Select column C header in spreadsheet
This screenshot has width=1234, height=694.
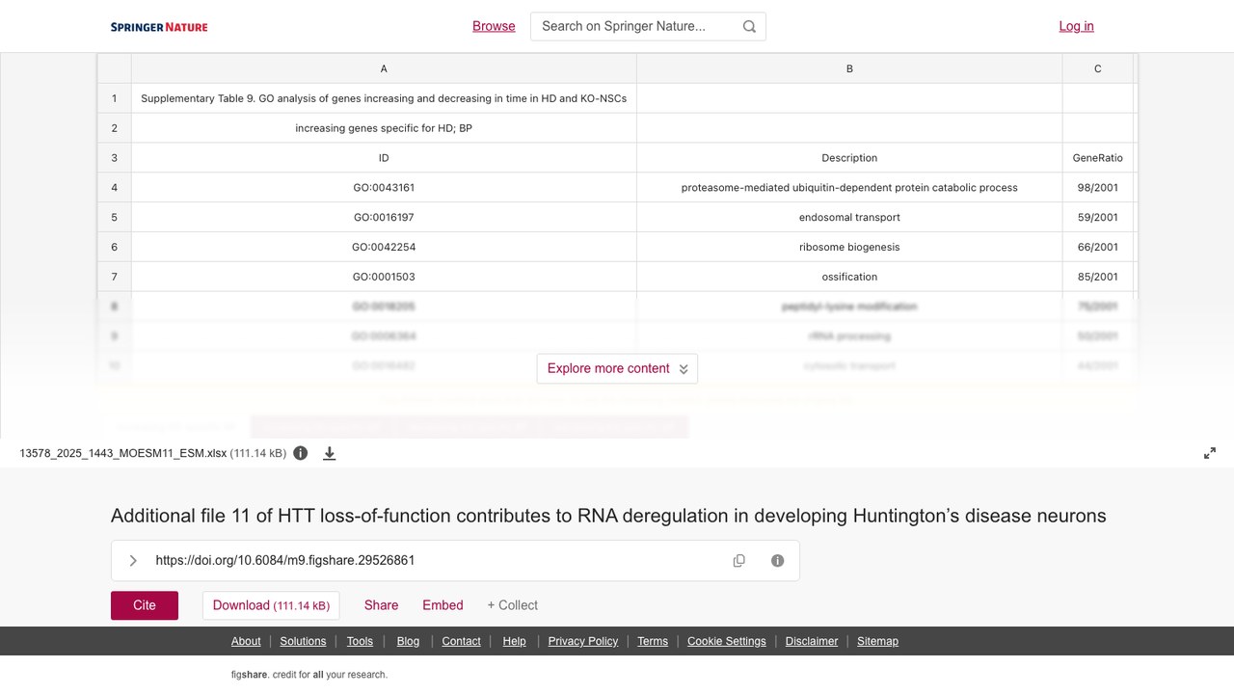[x=1098, y=68]
